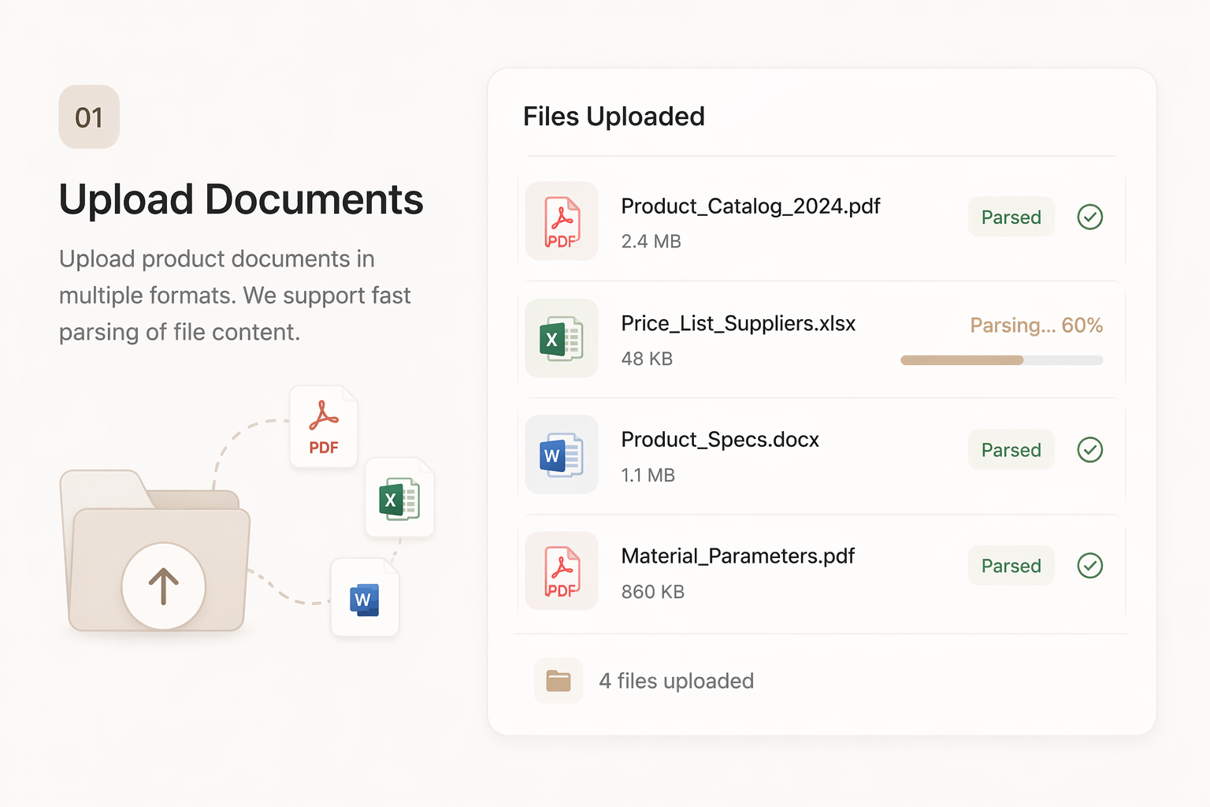Image resolution: width=1210 pixels, height=807 pixels.
Task: Select the file name Product_Specs.docx
Action: click(720, 440)
